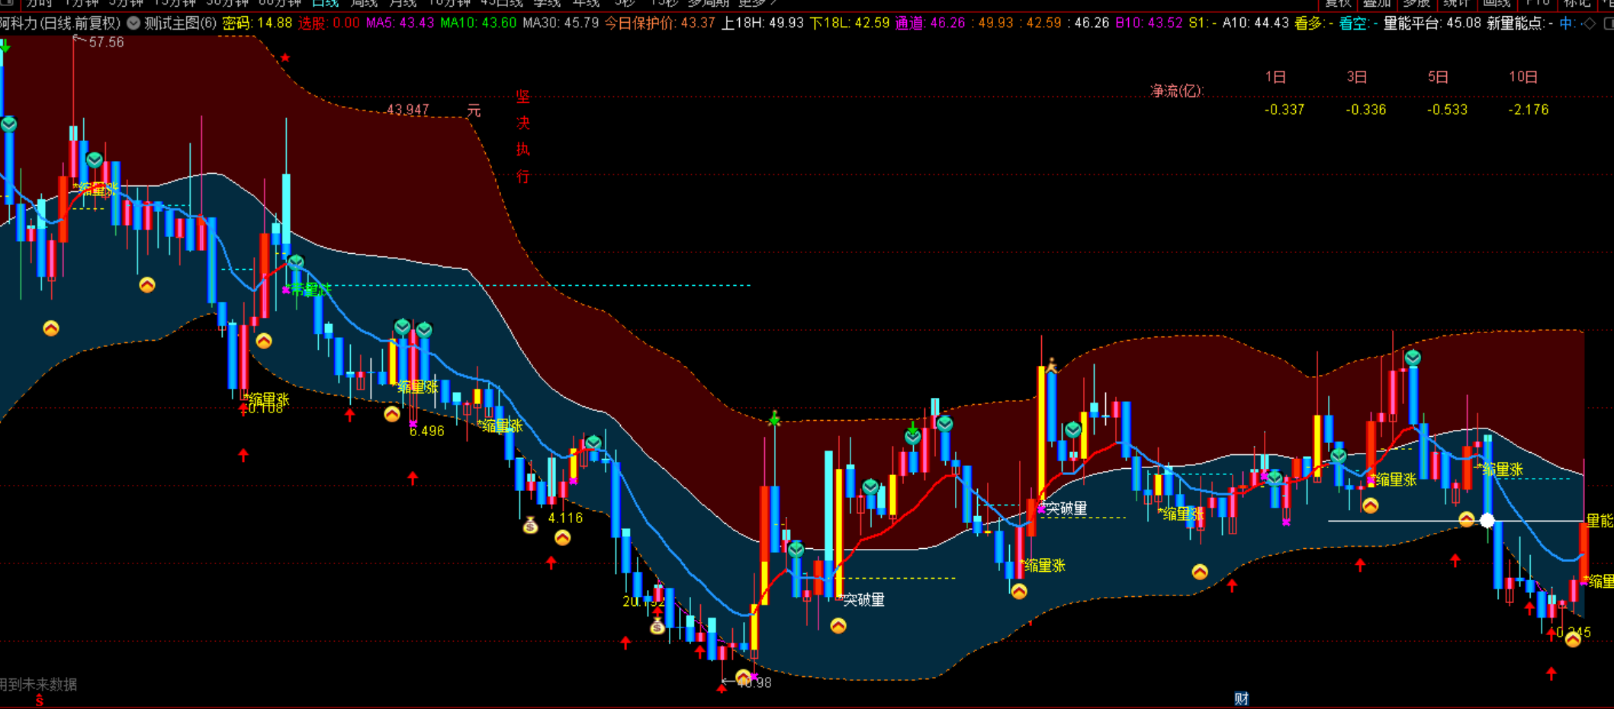1614x709 pixels.
Task: Click the 6.496 value label on chart
Action: tap(426, 431)
